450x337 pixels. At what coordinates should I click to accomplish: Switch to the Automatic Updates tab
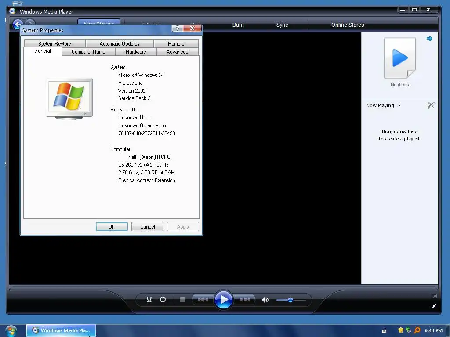tap(120, 43)
